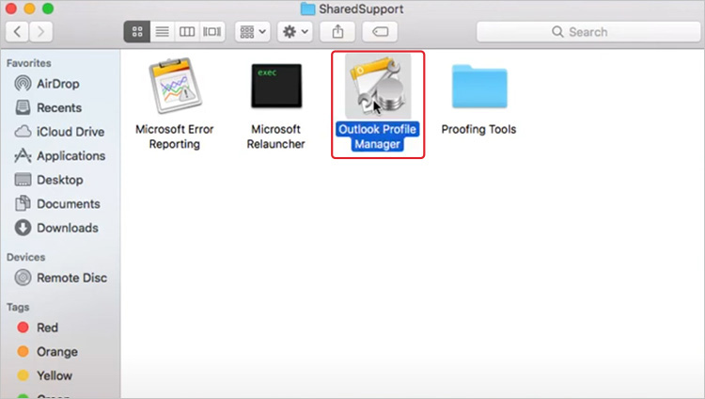Open Recents in the sidebar

coord(48,107)
